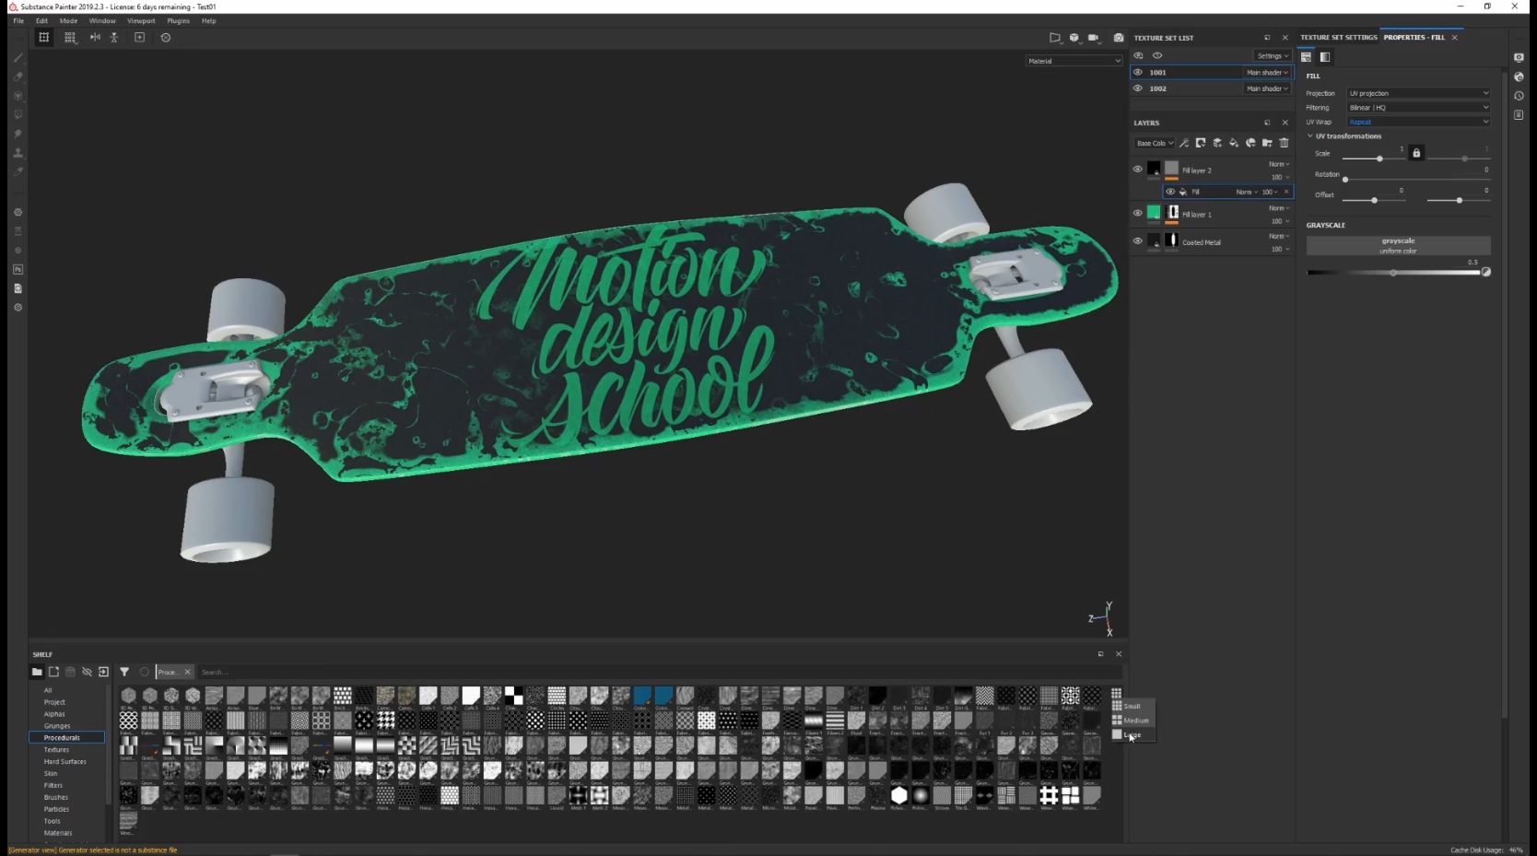The height and width of the screenshot is (856, 1537).
Task: Click the video camera view icon
Action: pos(1094,38)
